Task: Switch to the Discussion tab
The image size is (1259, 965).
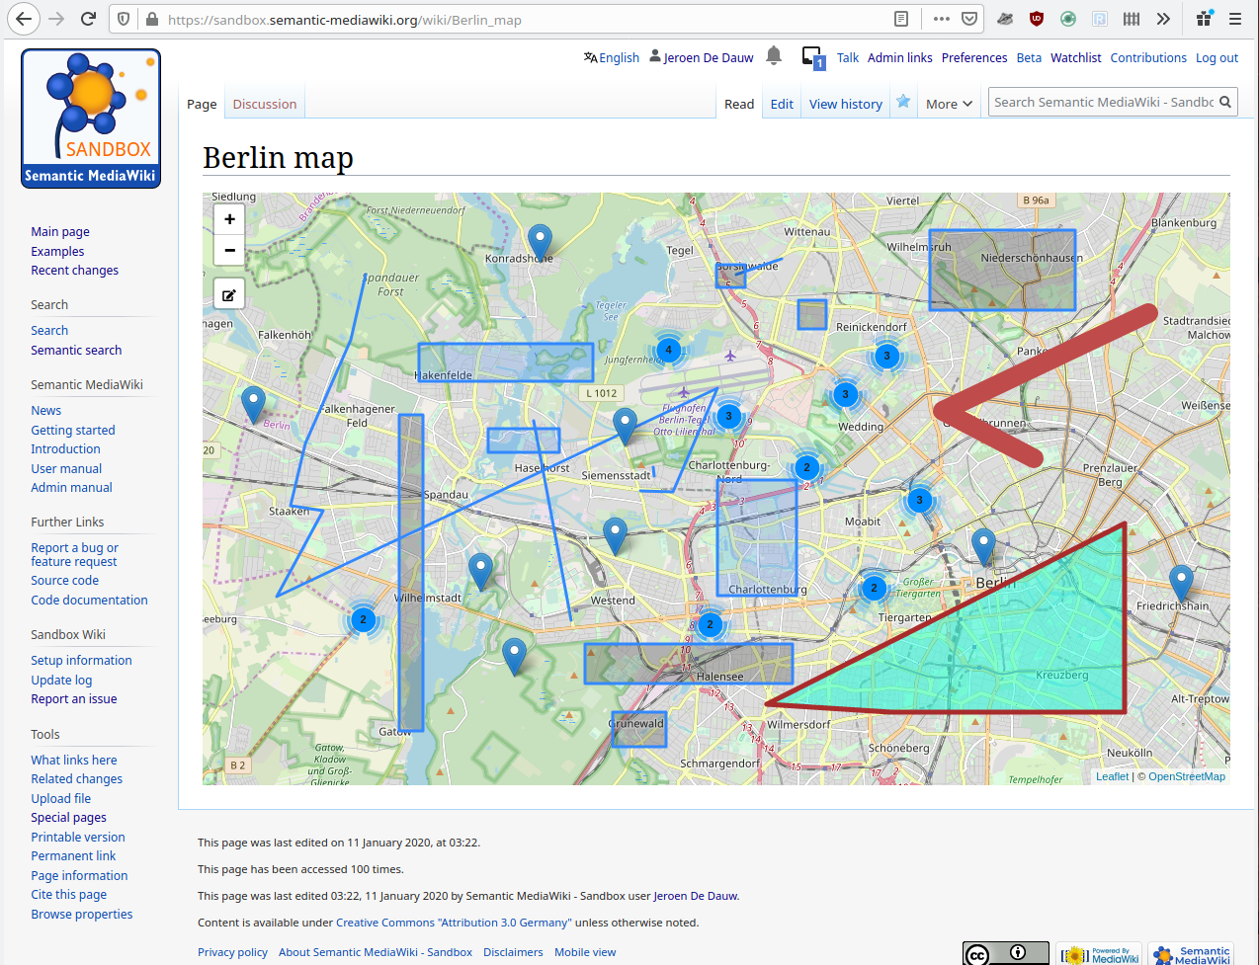Action: (263, 104)
